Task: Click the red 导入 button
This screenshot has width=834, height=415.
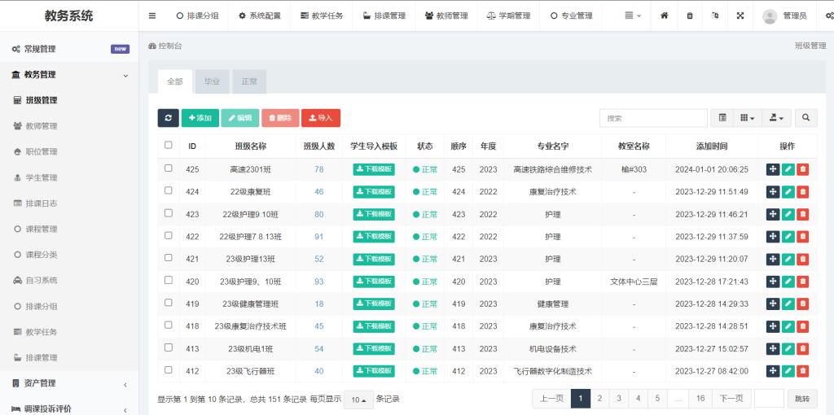Action: 321,118
